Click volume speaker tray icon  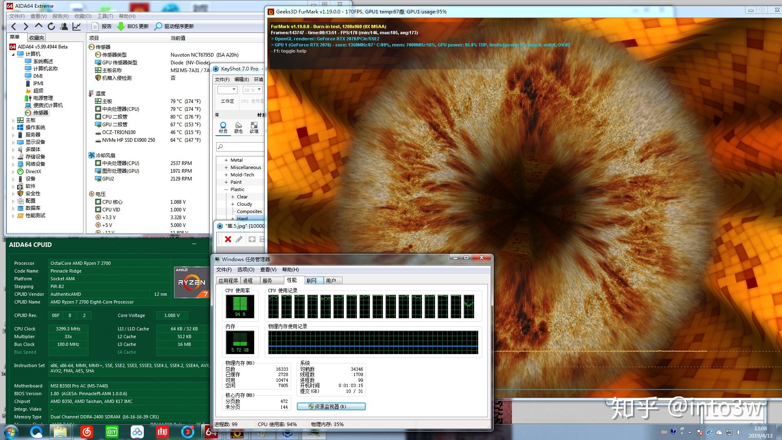point(739,432)
